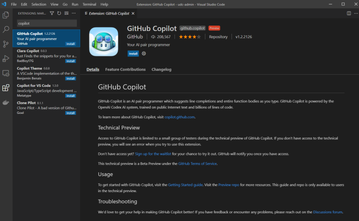Install GitHub Copilot from the sidebar list
Screen dimensions: 359x221
(x=71, y=44)
